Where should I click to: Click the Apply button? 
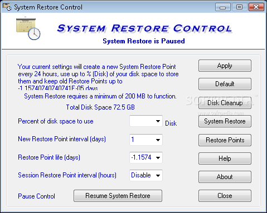click(x=225, y=66)
